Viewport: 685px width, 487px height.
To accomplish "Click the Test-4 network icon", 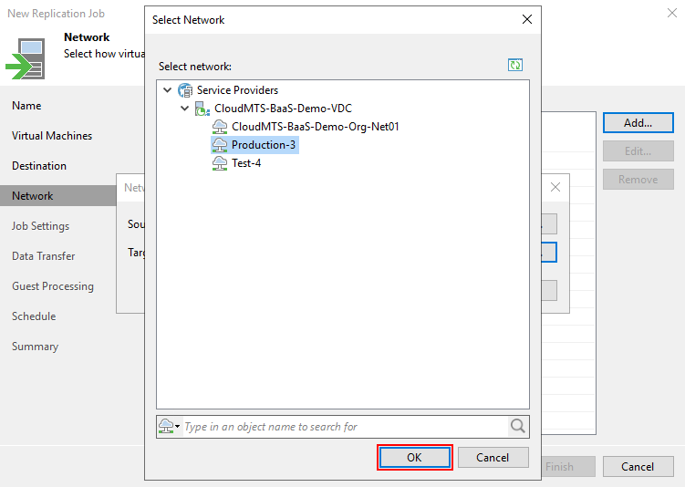I will [220, 163].
